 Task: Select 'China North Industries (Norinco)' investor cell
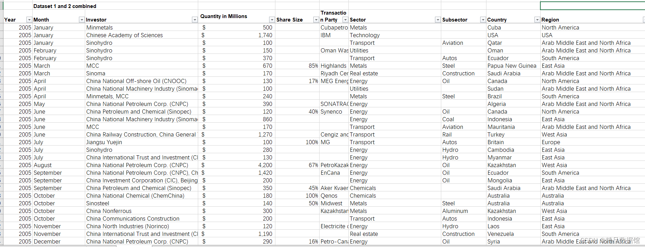click(142, 226)
